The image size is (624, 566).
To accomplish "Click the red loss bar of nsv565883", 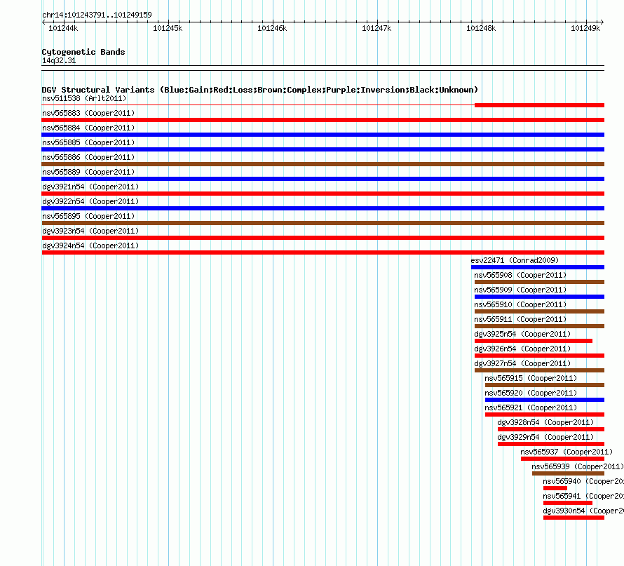I will 323,120.
